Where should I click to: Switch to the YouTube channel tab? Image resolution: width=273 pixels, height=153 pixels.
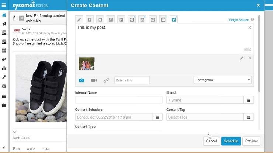[x=142, y=19]
